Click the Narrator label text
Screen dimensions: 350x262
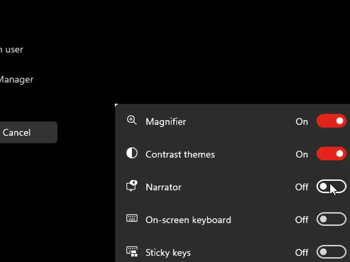(163, 187)
